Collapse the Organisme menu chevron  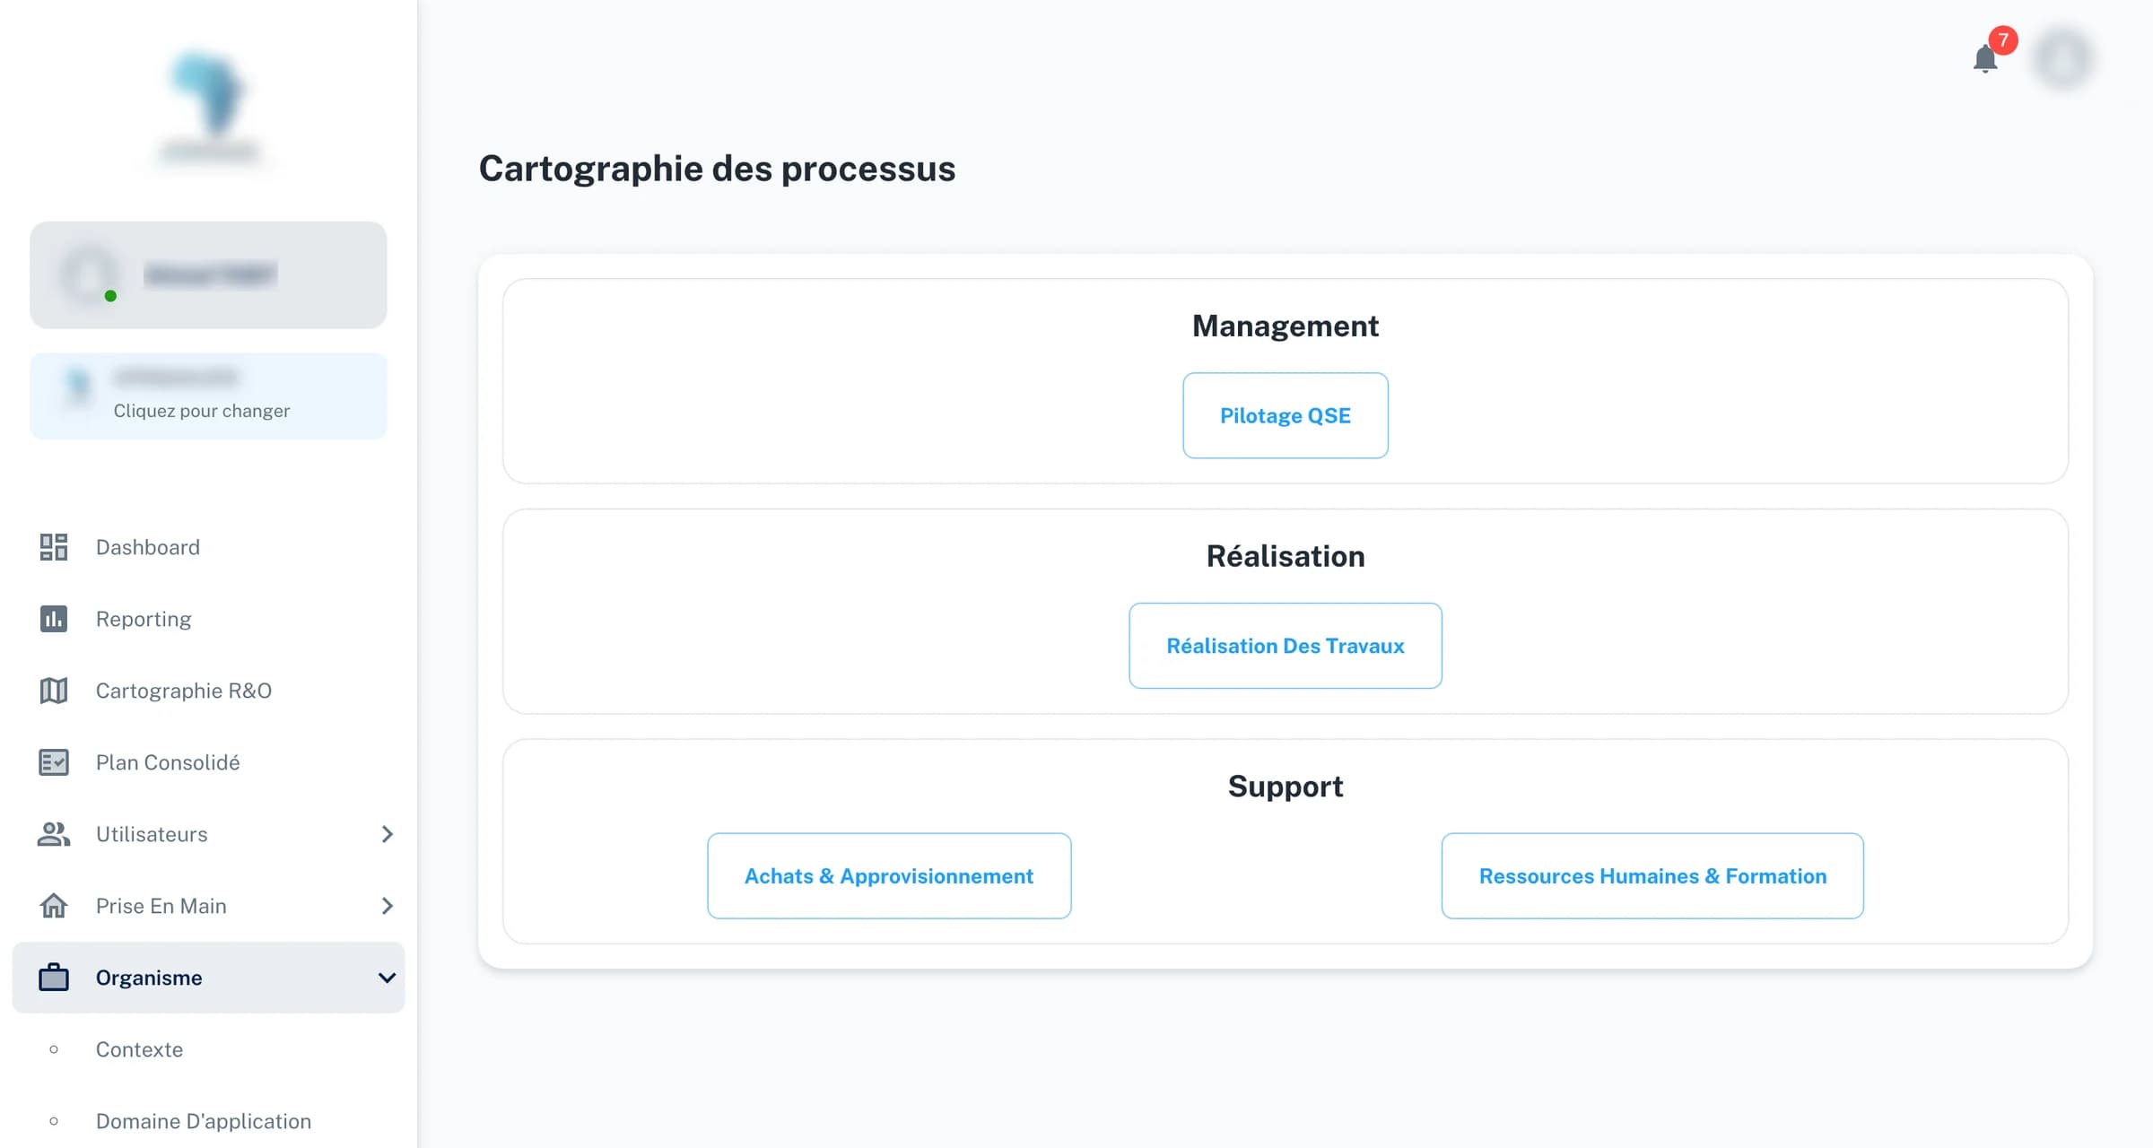[x=387, y=978]
